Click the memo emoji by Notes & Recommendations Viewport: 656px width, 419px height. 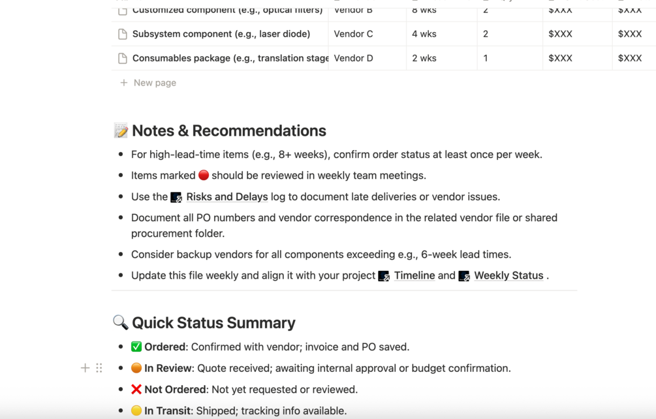121,131
